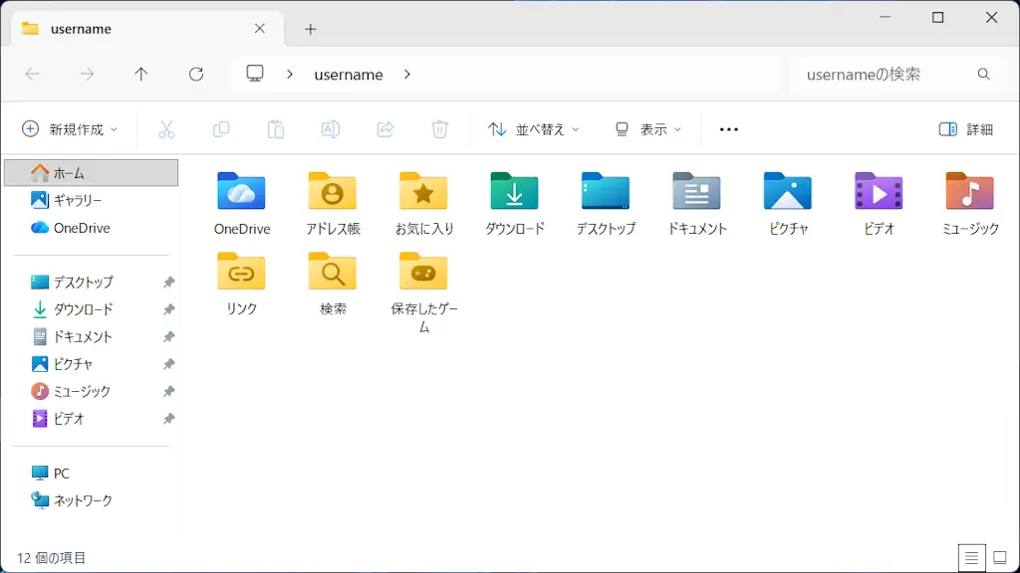Toggle the 詳細 details pane
Viewport: 1020px width, 573px height.
[x=965, y=129]
